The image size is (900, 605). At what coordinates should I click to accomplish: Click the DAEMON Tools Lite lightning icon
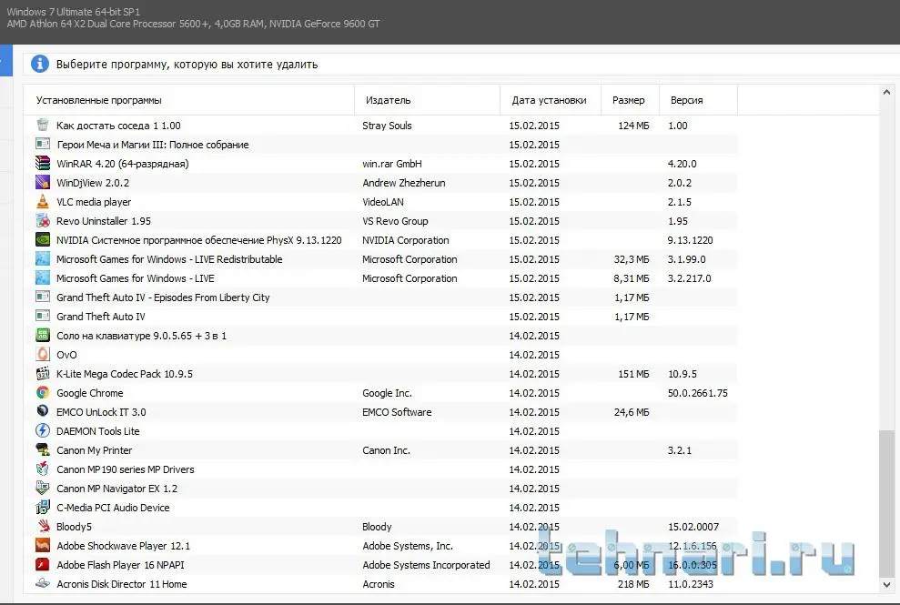[x=43, y=430]
